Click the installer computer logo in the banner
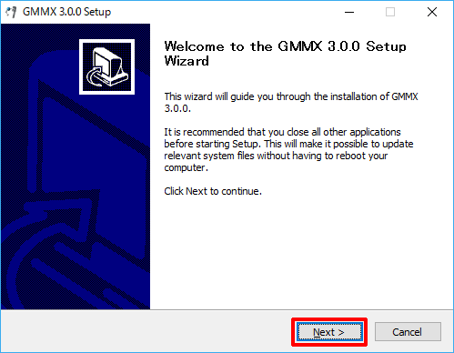Image resolution: width=454 pixels, height=353 pixels. point(106,66)
